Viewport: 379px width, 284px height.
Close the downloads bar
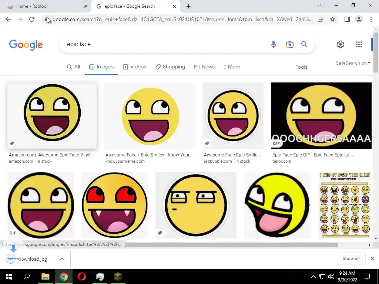click(x=372, y=258)
